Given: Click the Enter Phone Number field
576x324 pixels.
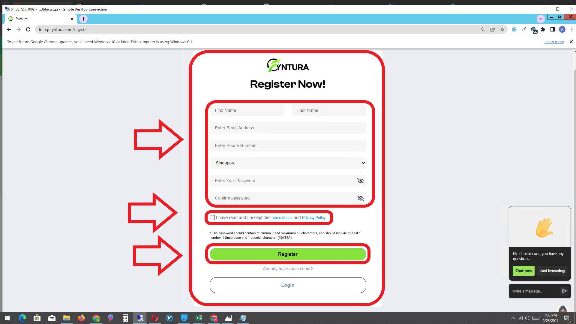Looking at the screenshot, I should coord(288,145).
